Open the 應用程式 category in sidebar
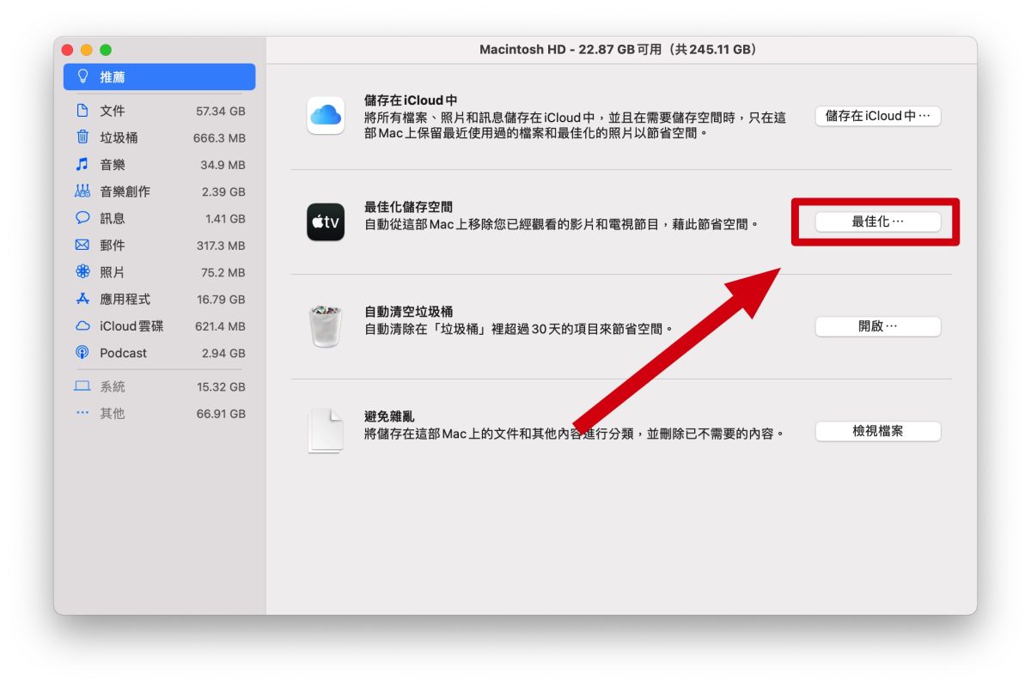The image size is (1031, 686). [x=160, y=299]
